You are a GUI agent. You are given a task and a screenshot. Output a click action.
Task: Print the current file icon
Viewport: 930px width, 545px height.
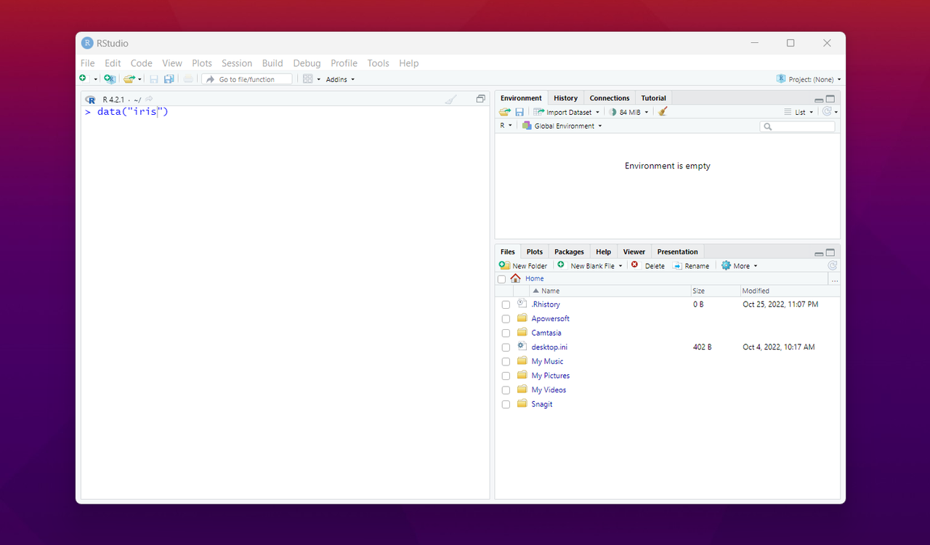(188, 78)
